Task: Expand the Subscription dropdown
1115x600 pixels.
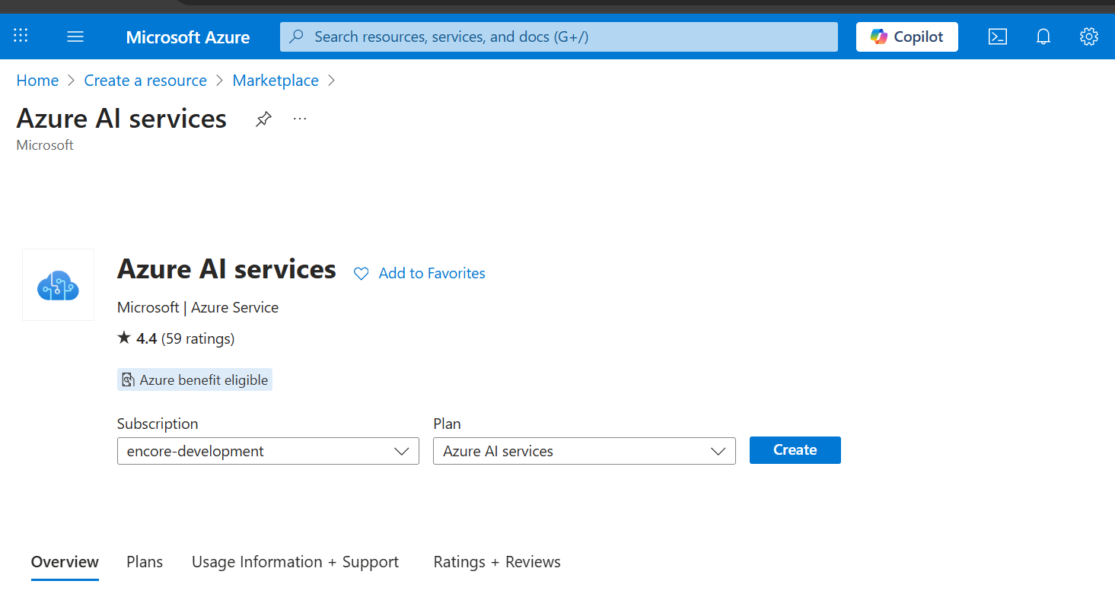Action: coord(268,451)
